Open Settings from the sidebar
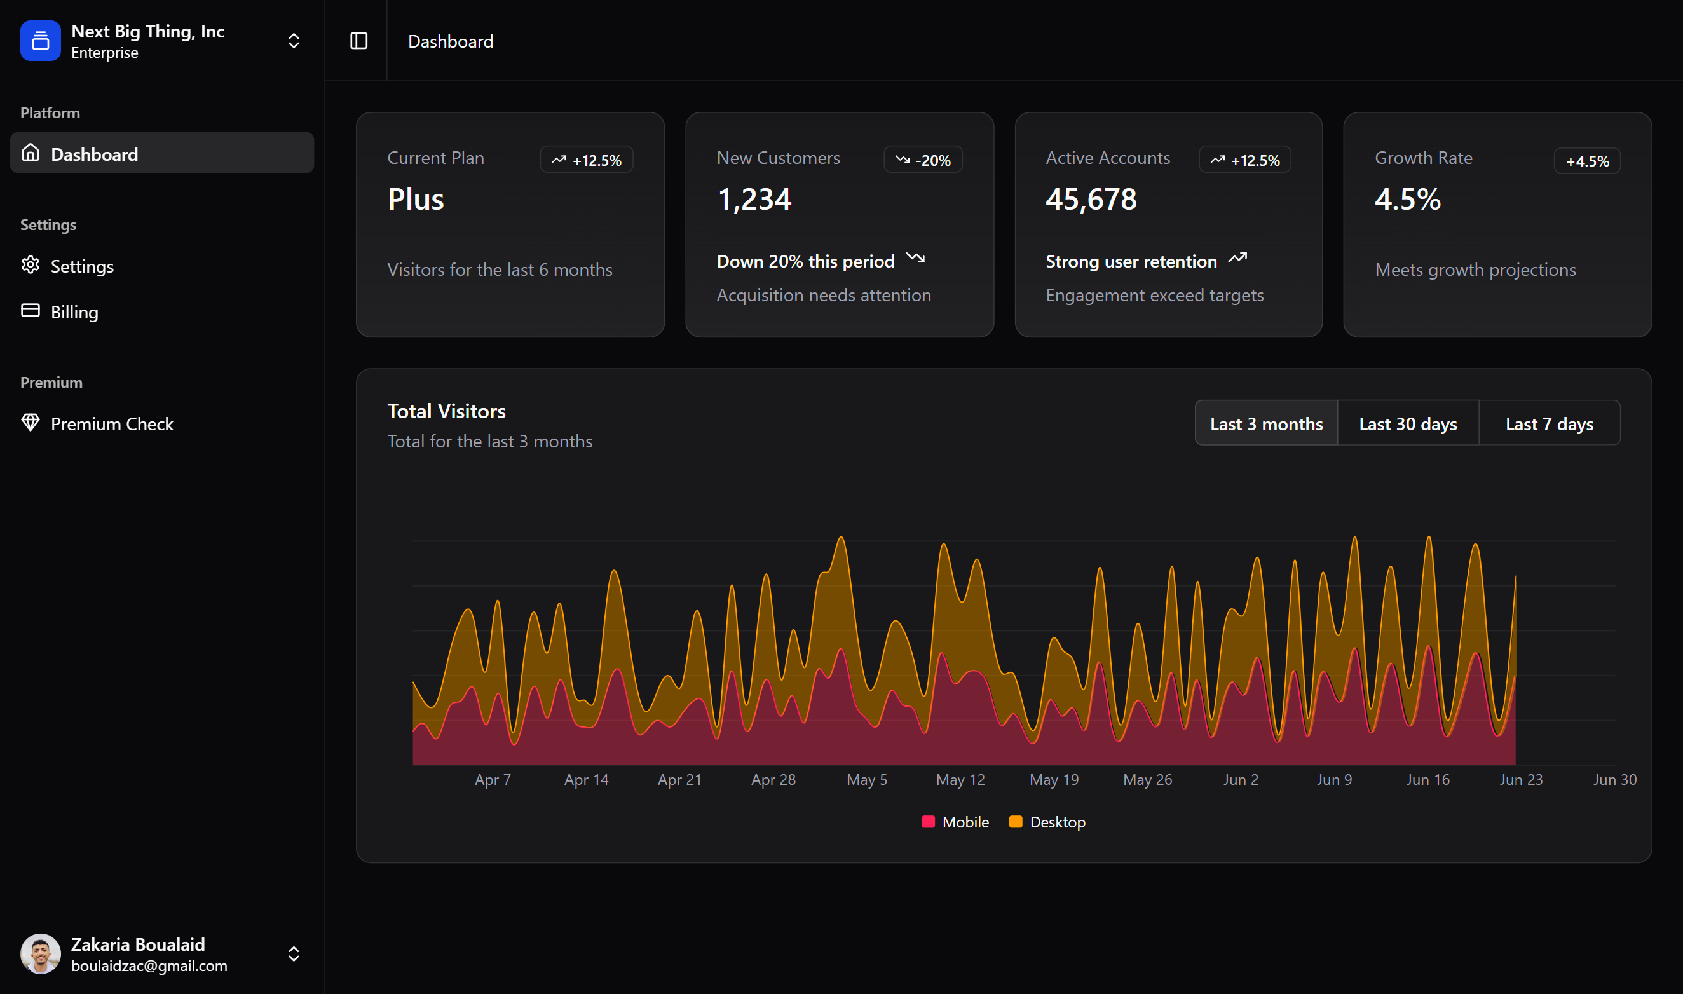This screenshot has width=1683, height=994. click(82, 265)
